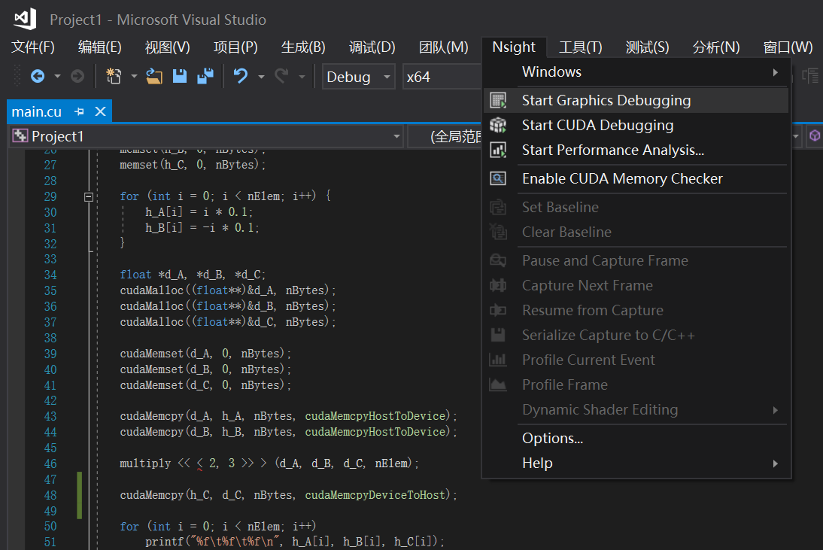The width and height of the screenshot is (823, 550).
Task: Choose Start Graphics Debugging
Action: [x=636, y=100]
